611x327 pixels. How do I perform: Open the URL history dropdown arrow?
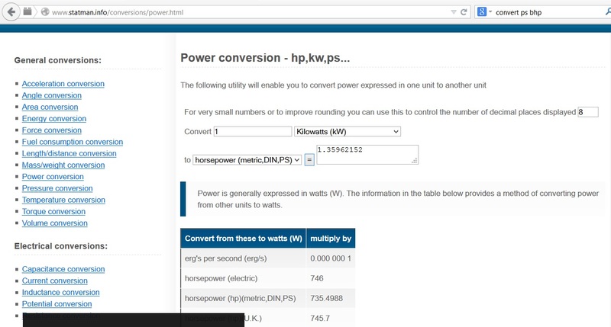click(x=454, y=12)
